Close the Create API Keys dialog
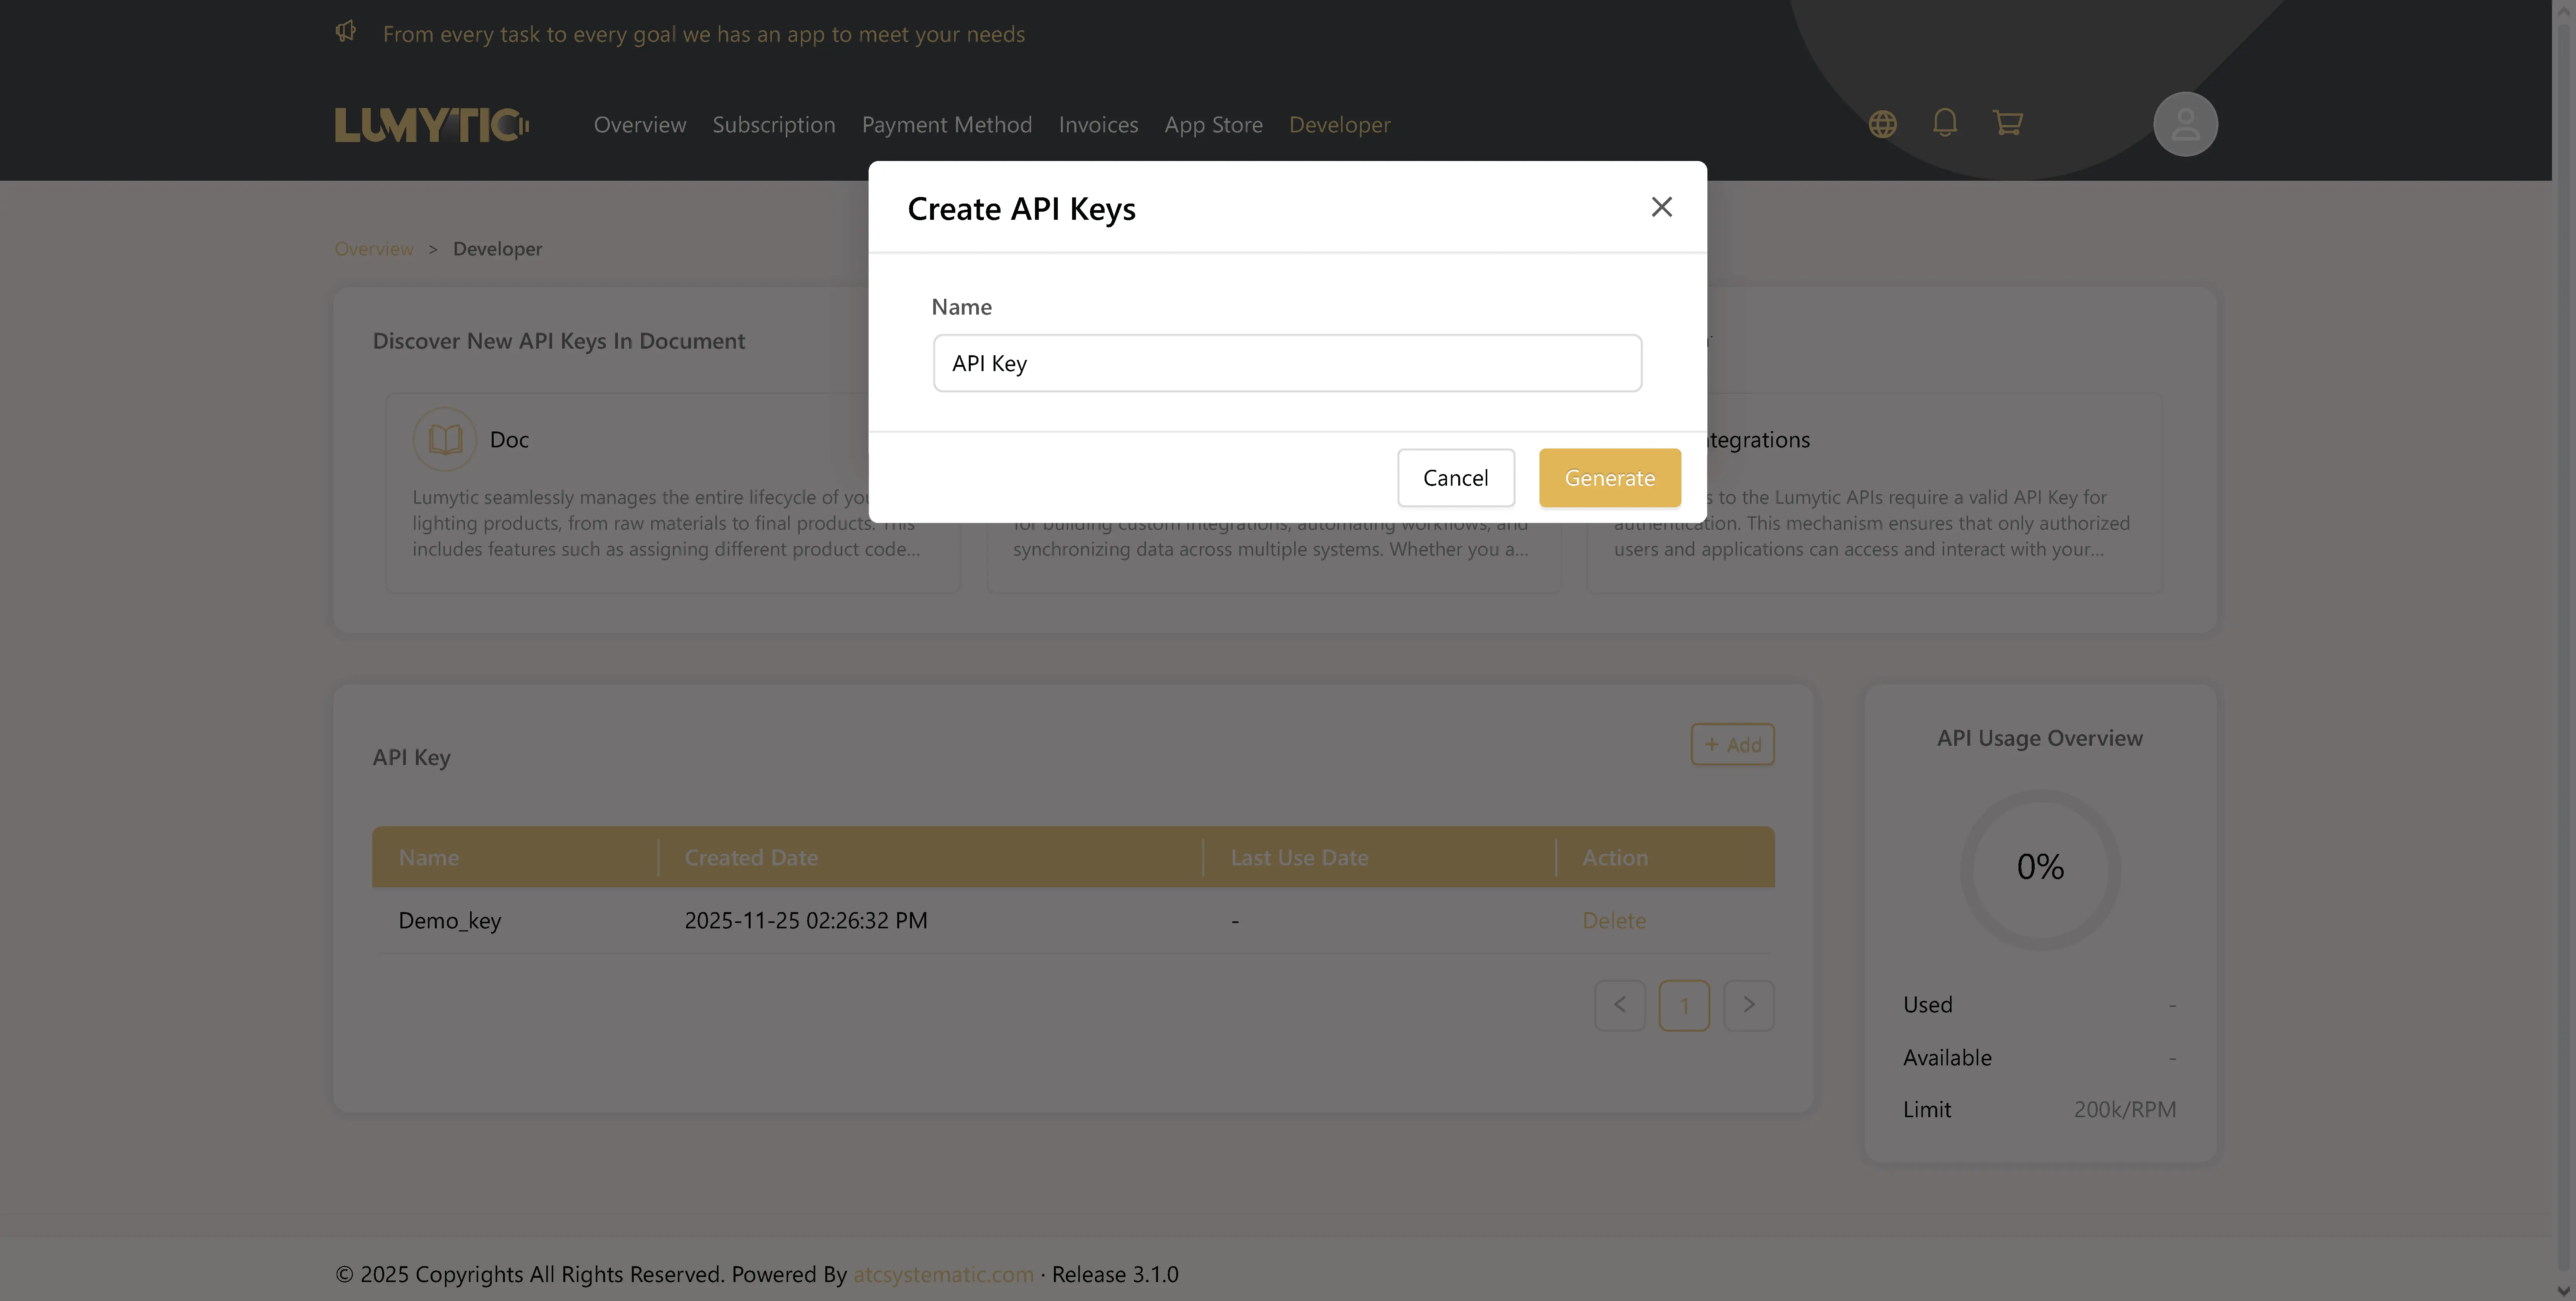The width and height of the screenshot is (2576, 1301). point(1661,207)
